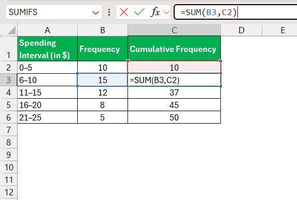
Task: Click the three-dot formula bar handle
Action: 109,12
